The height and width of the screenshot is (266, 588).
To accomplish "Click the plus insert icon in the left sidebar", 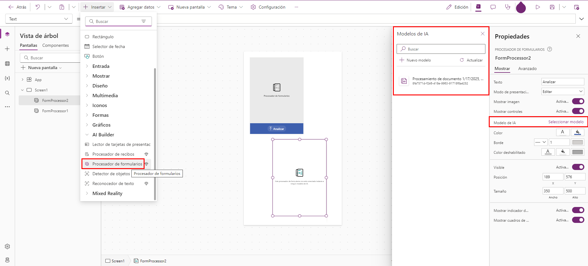I will (7, 49).
